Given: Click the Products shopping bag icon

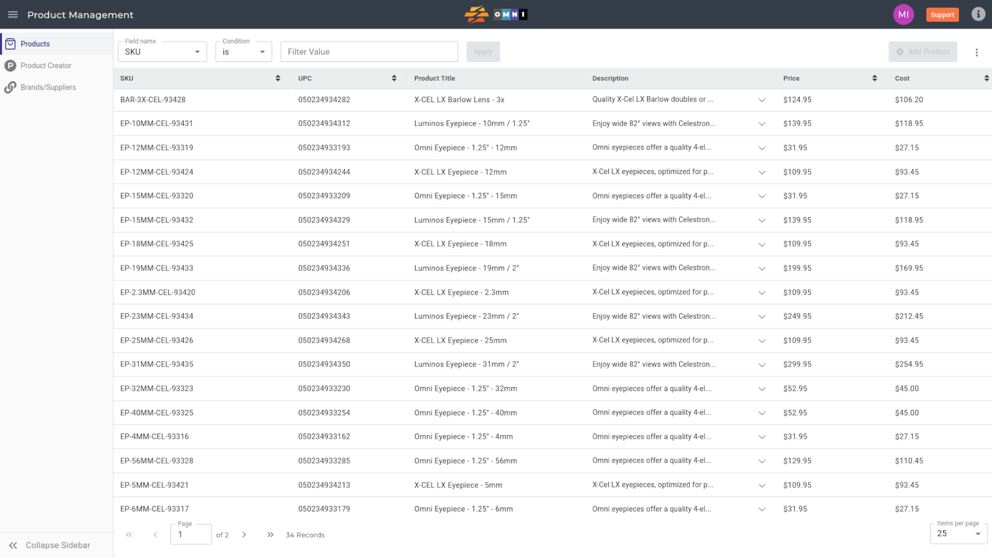Looking at the screenshot, I should (x=11, y=44).
